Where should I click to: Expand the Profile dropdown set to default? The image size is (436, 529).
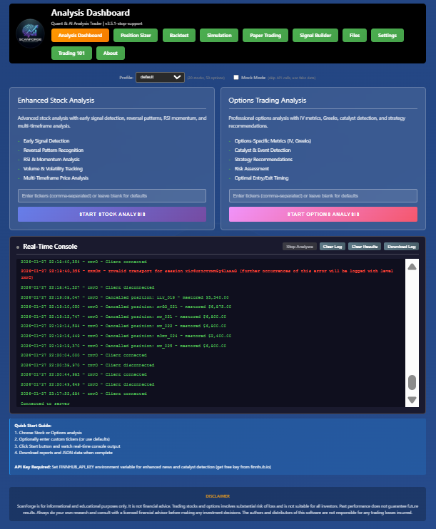coord(160,77)
